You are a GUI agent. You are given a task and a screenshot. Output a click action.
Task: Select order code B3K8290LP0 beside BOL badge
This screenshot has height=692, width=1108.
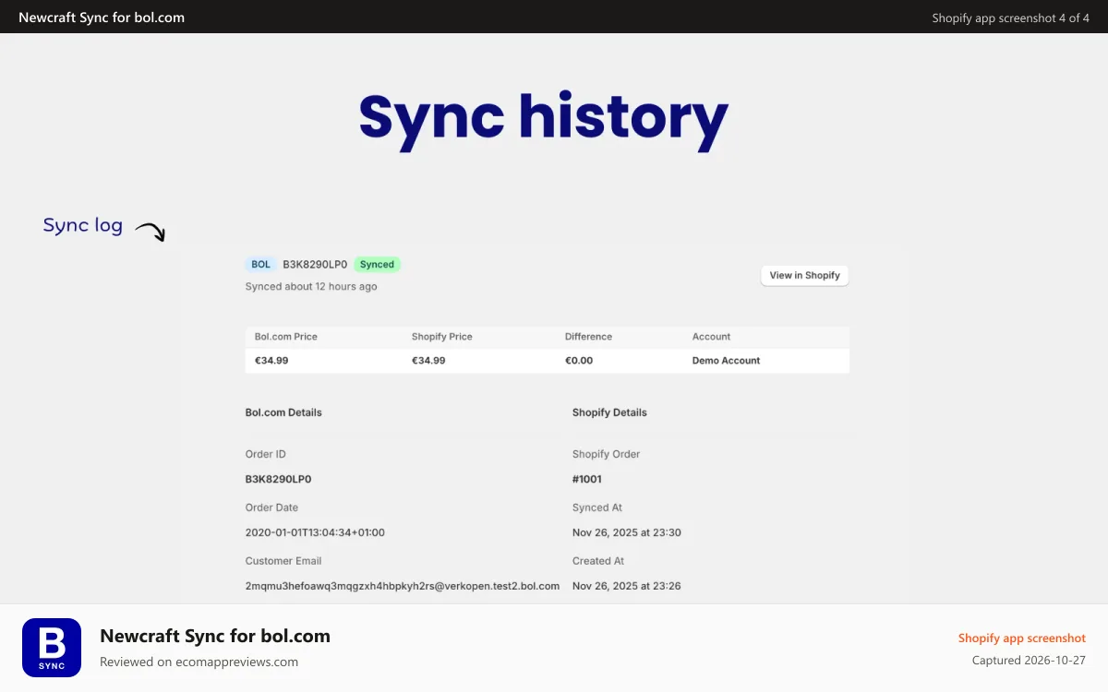[315, 264]
